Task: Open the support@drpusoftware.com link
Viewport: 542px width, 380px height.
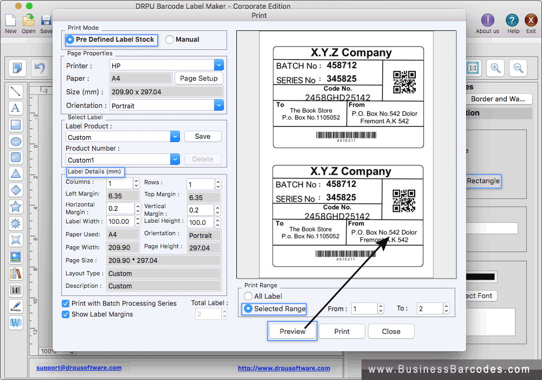Action: coord(79,368)
